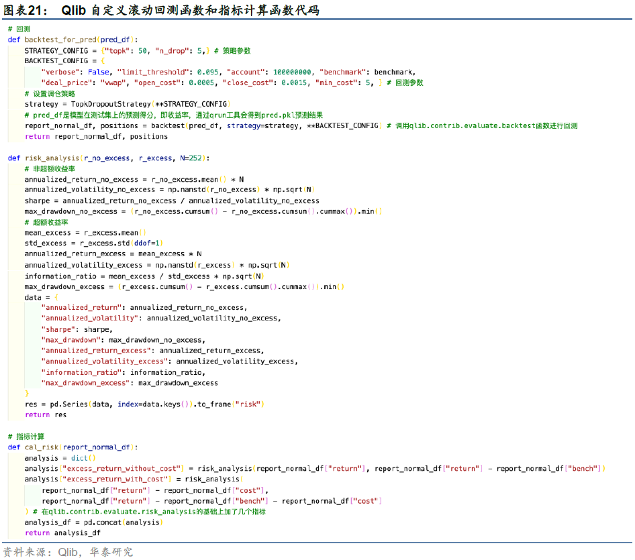Click the source note 资料来源 footer

point(68,552)
